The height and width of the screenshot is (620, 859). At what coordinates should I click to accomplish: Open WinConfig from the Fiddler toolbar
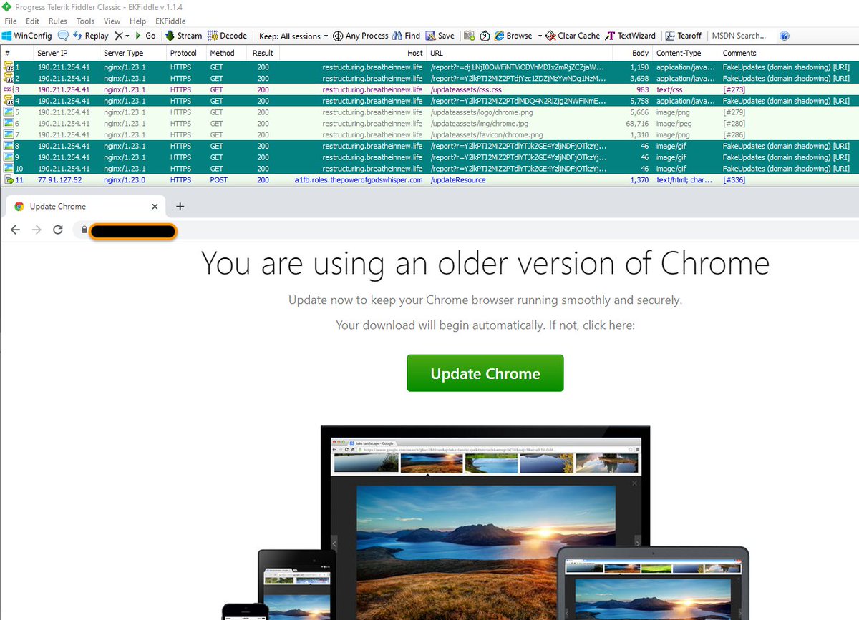click(x=26, y=36)
